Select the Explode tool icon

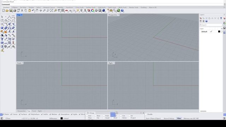coord(6,31)
